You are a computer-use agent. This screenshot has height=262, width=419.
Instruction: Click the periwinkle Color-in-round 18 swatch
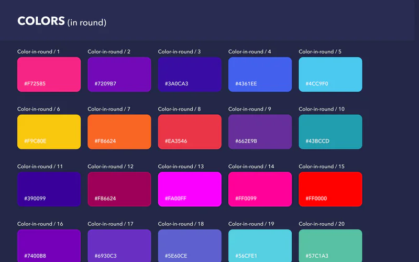pyautogui.click(x=190, y=246)
